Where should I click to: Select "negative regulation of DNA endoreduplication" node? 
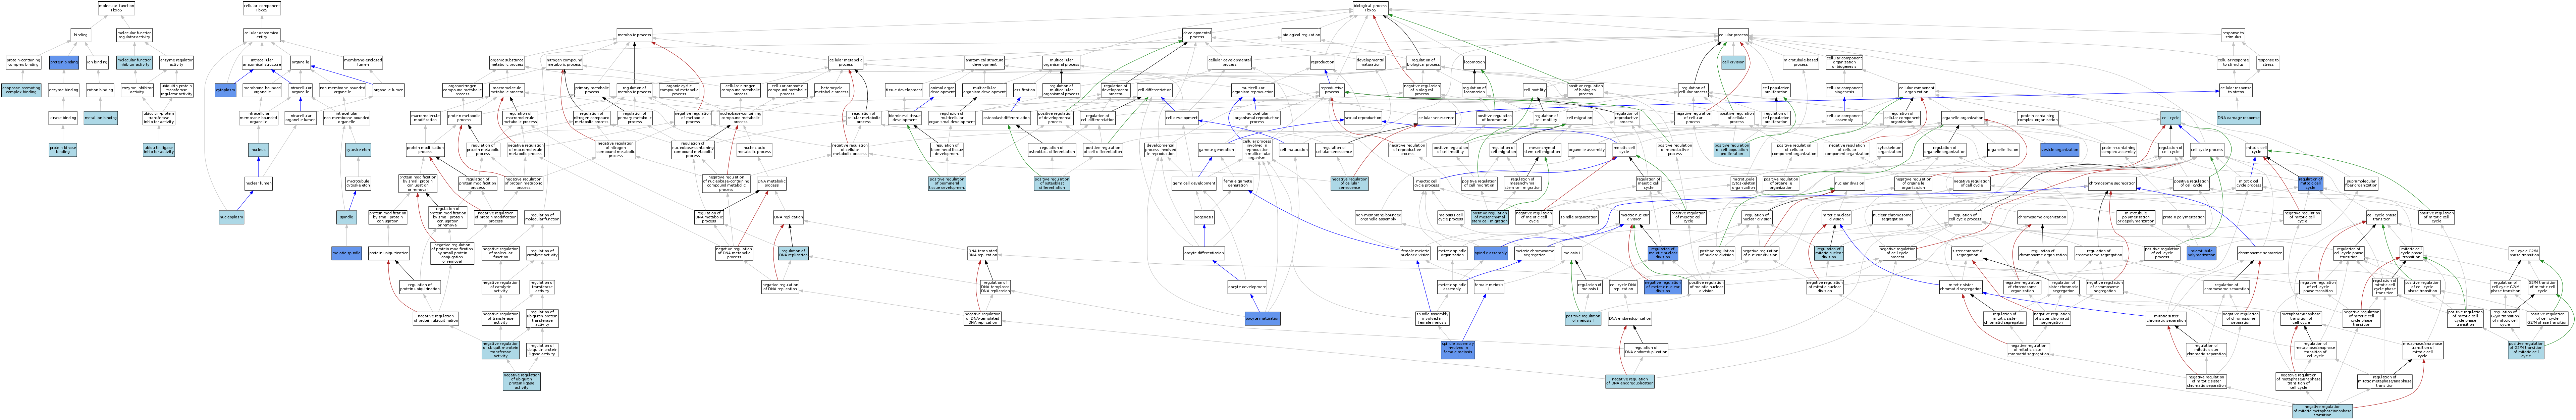[1630, 381]
